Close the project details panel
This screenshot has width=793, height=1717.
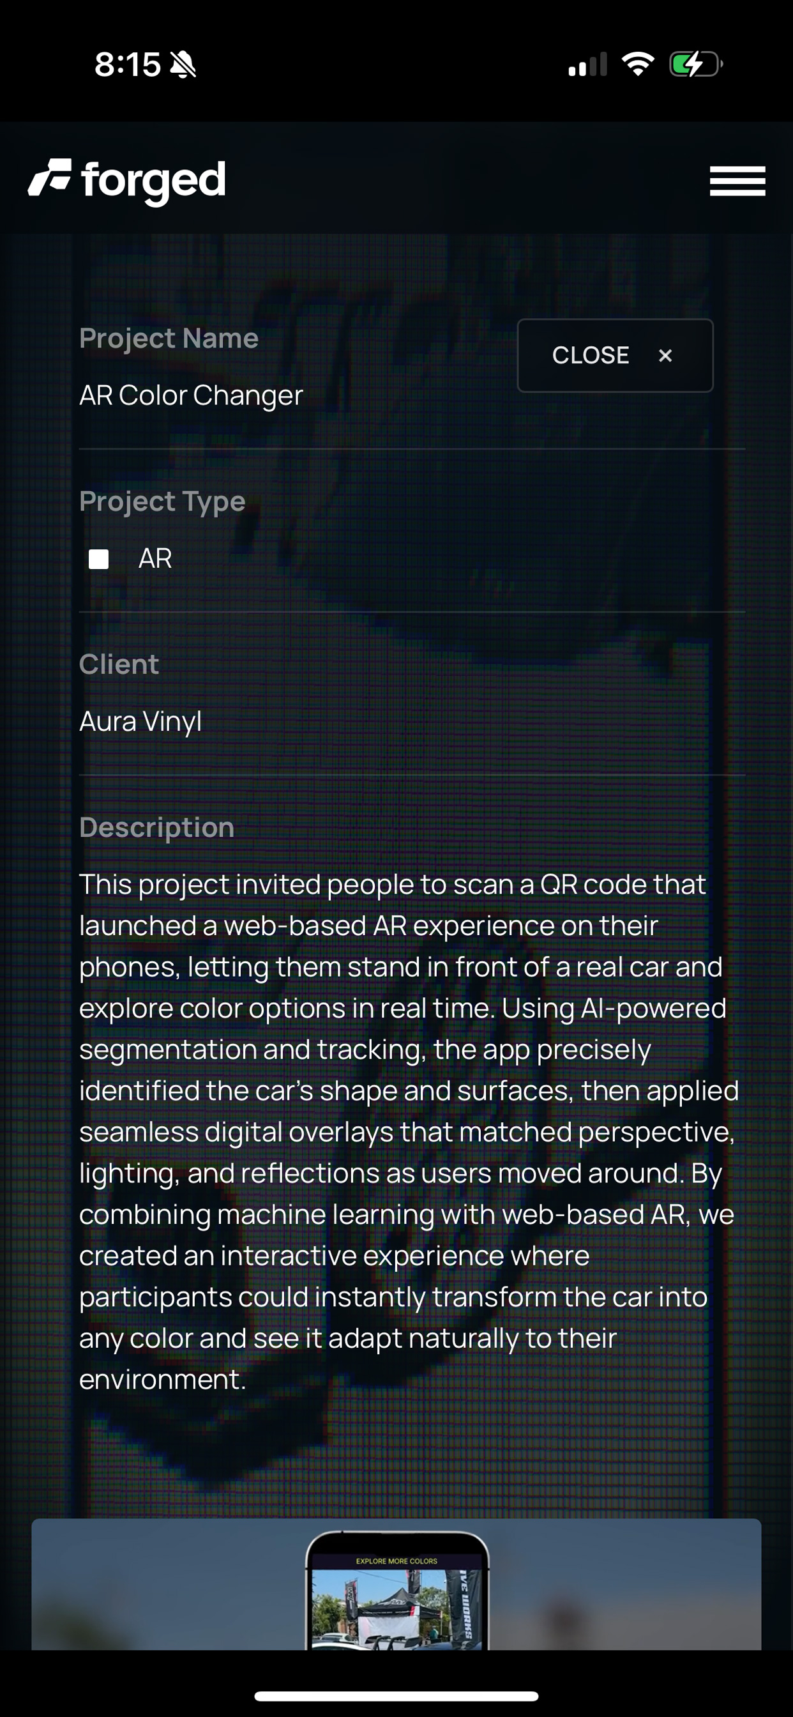[615, 355]
